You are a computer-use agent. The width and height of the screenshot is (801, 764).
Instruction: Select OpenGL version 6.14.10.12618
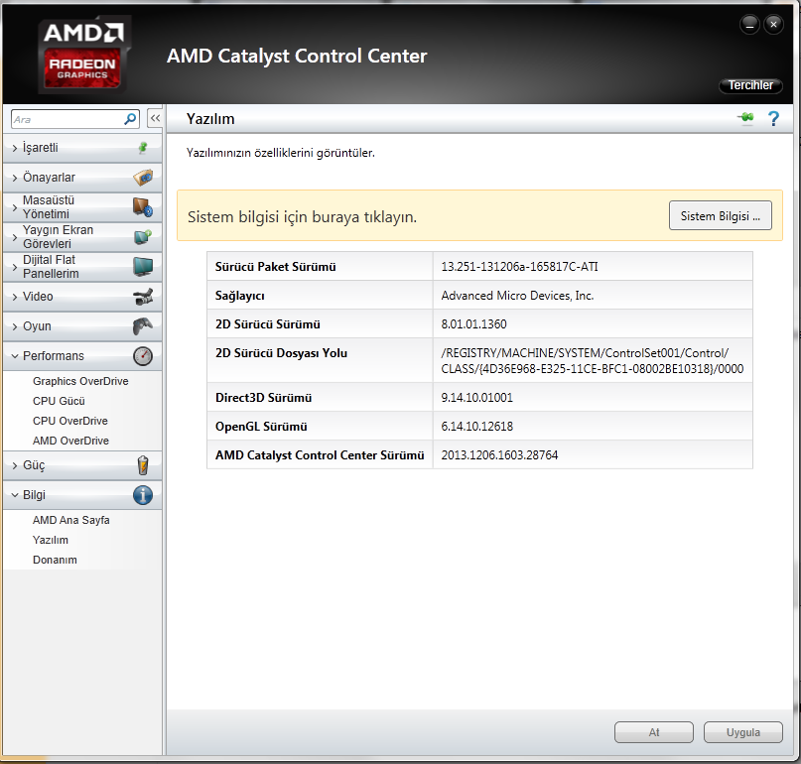click(477, 427)
